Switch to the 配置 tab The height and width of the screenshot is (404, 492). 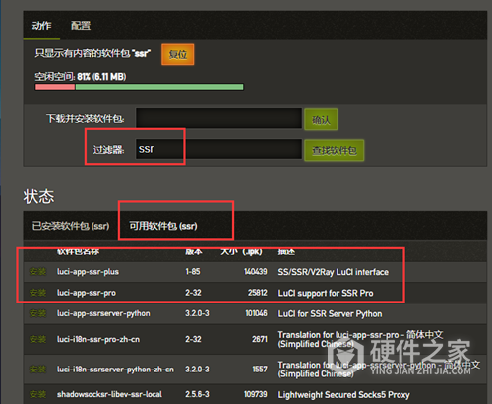tap(81, 26)
